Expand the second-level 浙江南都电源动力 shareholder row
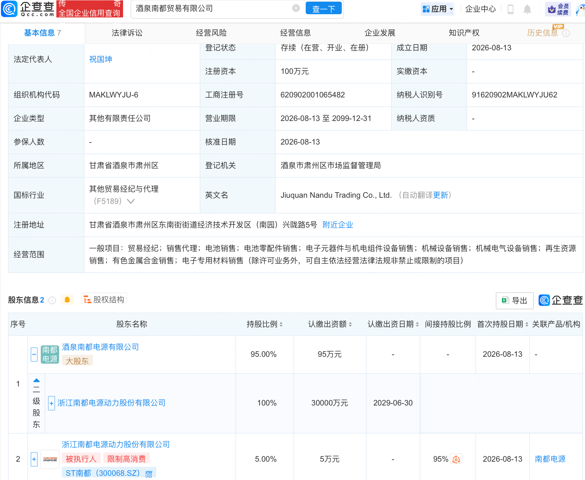 [x=52, y=403]
